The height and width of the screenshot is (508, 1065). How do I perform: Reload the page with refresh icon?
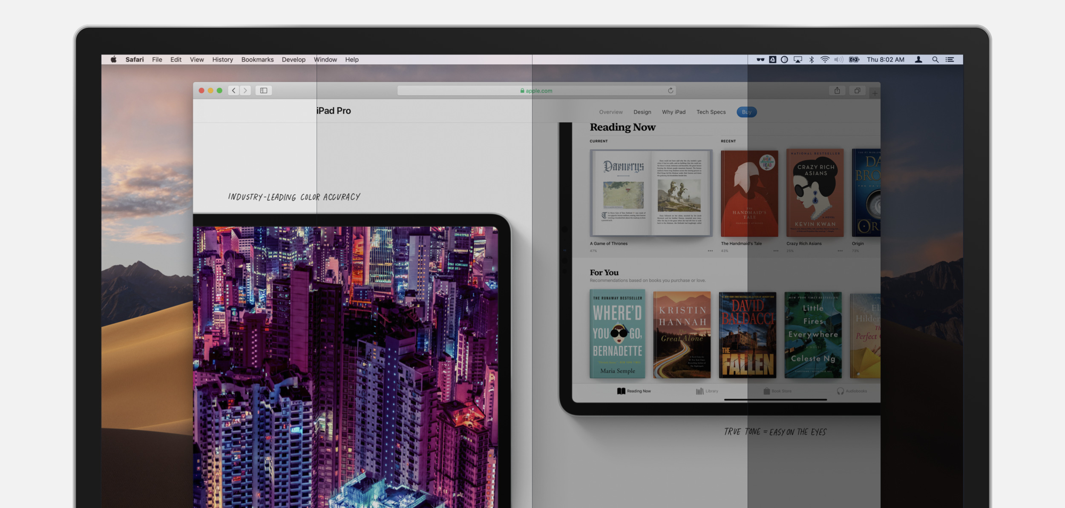[x=670, y=90]
